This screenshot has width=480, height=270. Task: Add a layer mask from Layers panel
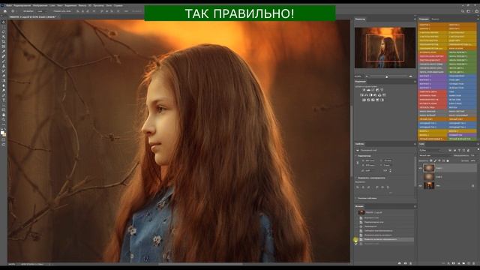pyautogui.click(x=454, y=263)
